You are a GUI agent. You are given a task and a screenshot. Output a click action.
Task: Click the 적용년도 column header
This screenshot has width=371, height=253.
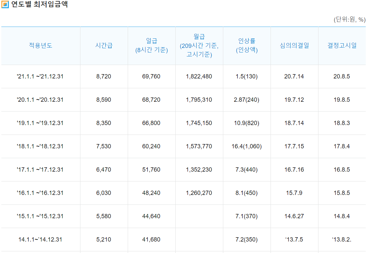pos(40,45)
